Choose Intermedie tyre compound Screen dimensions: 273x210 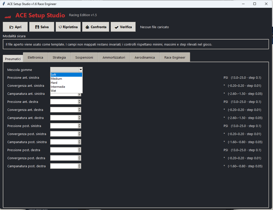(66, 87)
